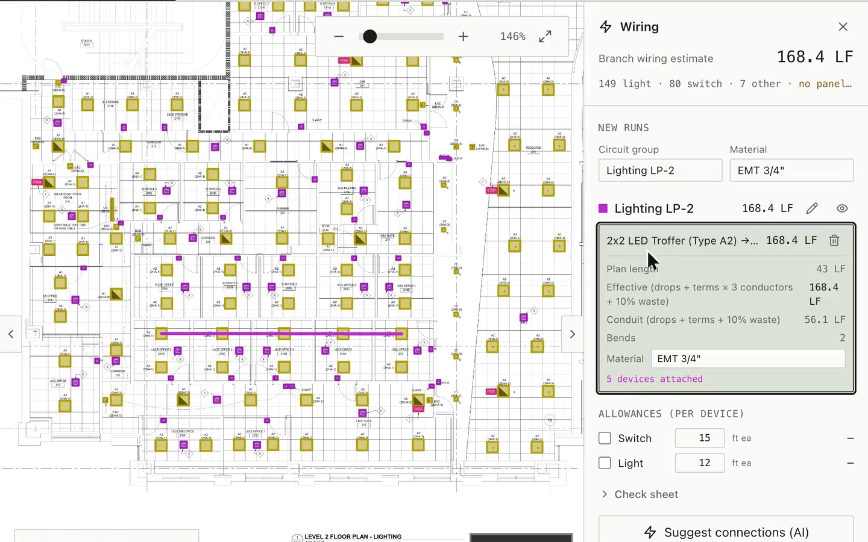Image resolution: width=868 pixels, height=542 pixels.
Task: Click the Lighting LP-2 group name
Action: (x=654, y=208)
